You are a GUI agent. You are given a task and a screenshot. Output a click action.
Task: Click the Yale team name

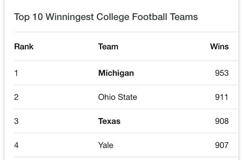[x=106, y=145]
